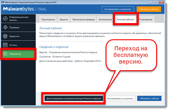This screenshot has height=111, width=170.
Task: Click the TRIAL label in header
Action: coord(42,9)
